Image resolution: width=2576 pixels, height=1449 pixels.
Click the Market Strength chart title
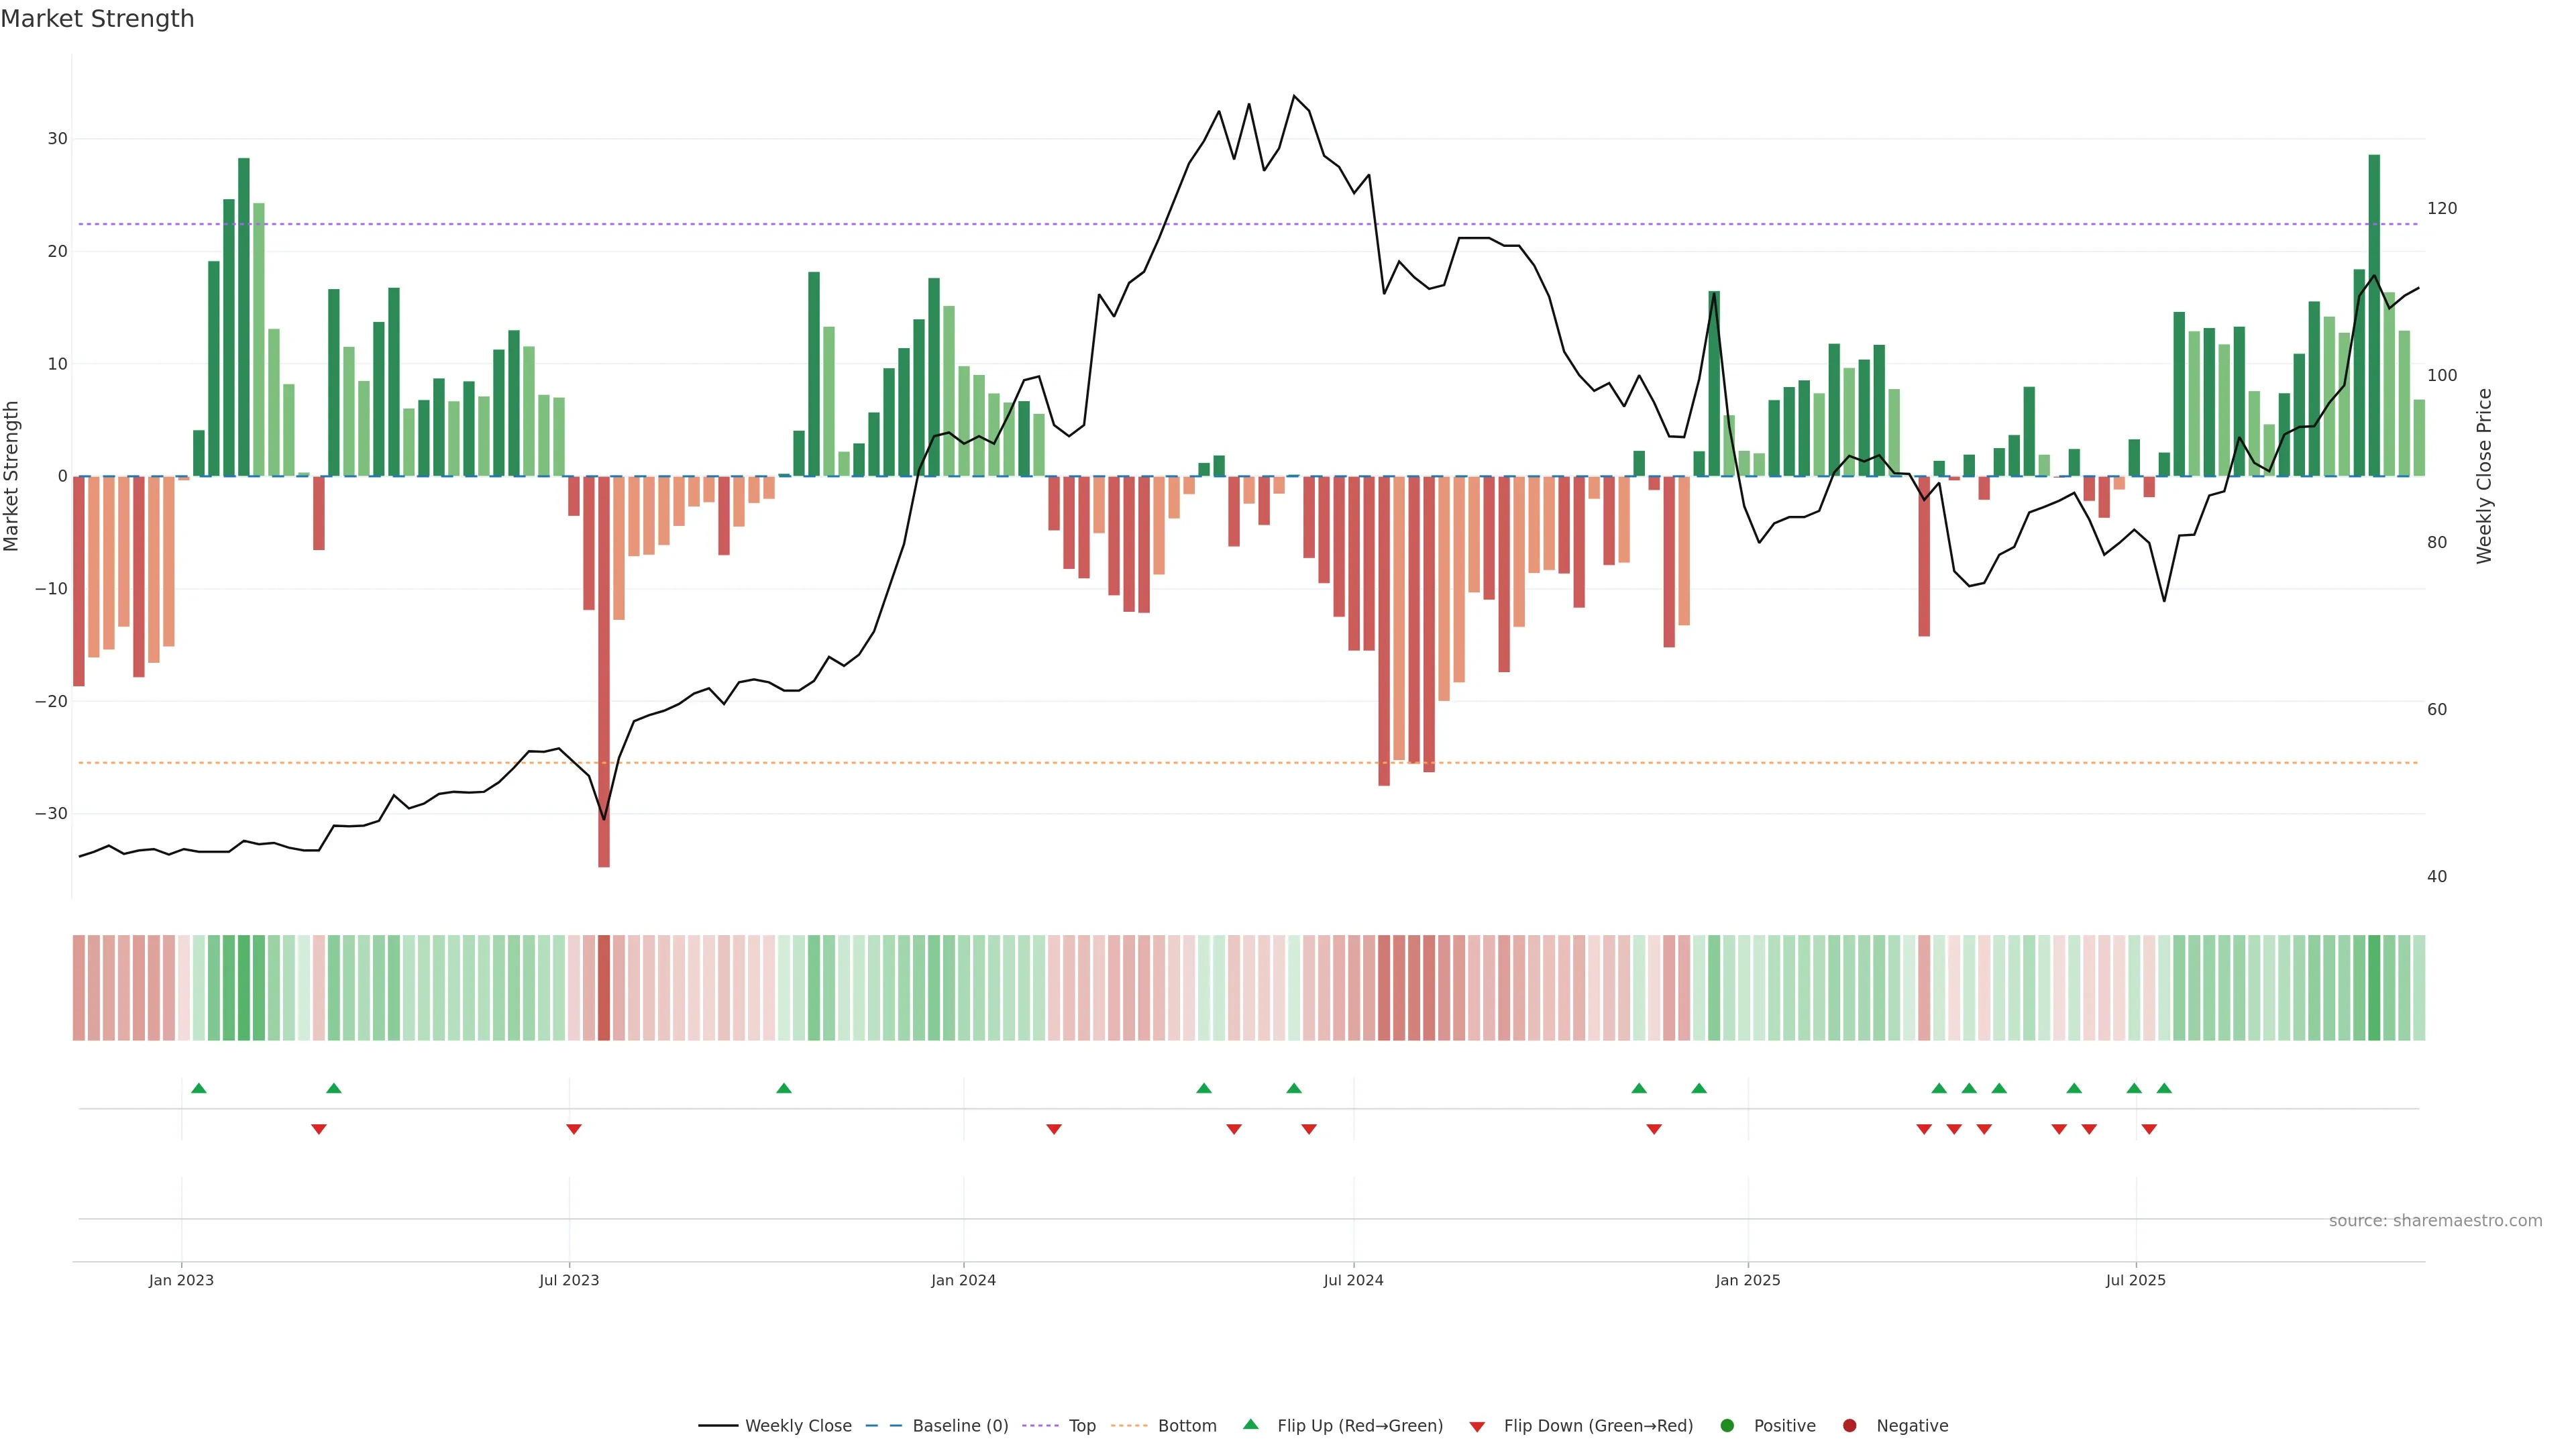[98, 19]
